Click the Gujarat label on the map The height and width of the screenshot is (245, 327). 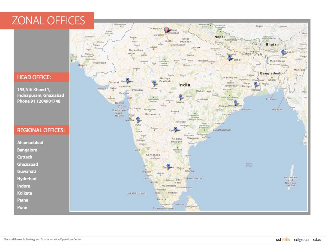pyautogui.click(x=114, y=83)
